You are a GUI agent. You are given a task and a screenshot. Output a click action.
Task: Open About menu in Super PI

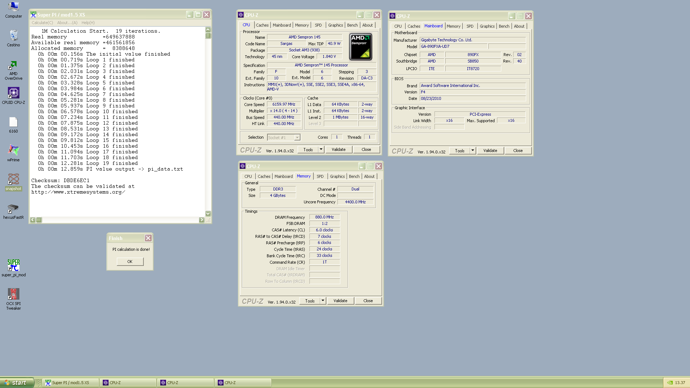67,23
